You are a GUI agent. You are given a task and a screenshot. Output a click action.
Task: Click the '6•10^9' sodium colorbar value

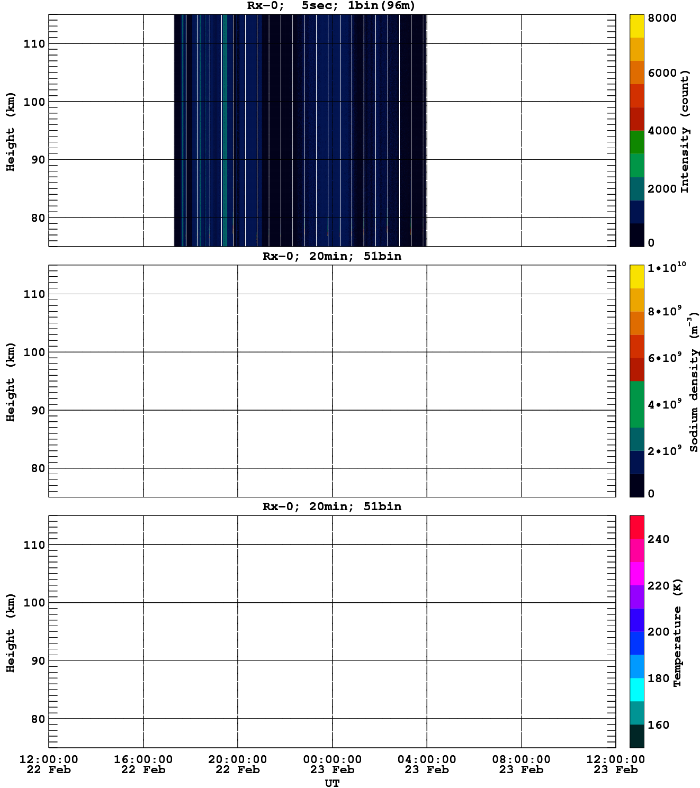click(665, 358)
